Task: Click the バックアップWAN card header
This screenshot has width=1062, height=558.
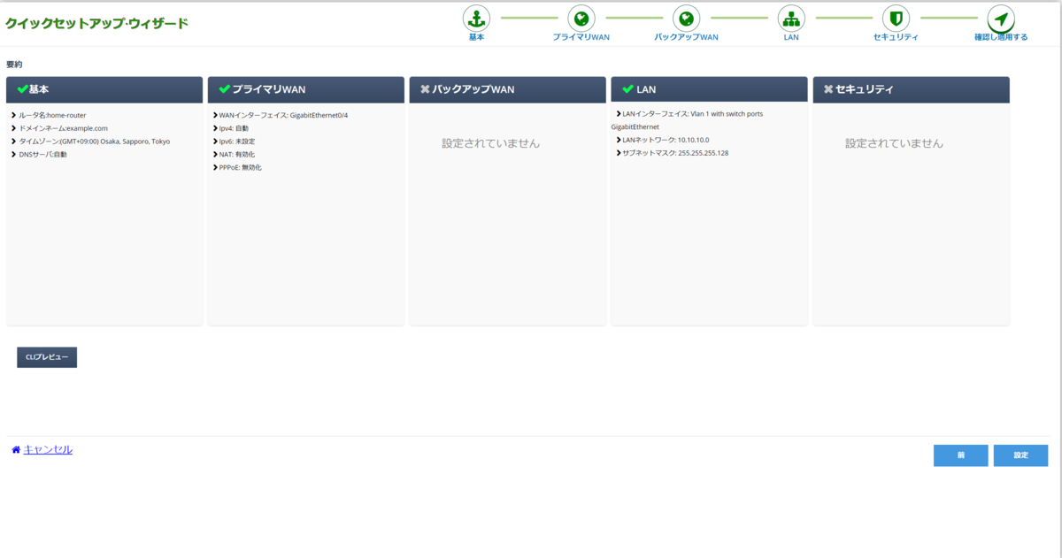Action: coord(508,89)
